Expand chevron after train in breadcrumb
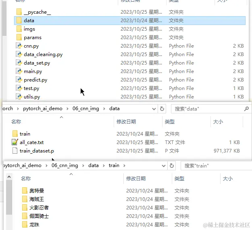Screen dimensions: 252x230 [x=124, y=165]
